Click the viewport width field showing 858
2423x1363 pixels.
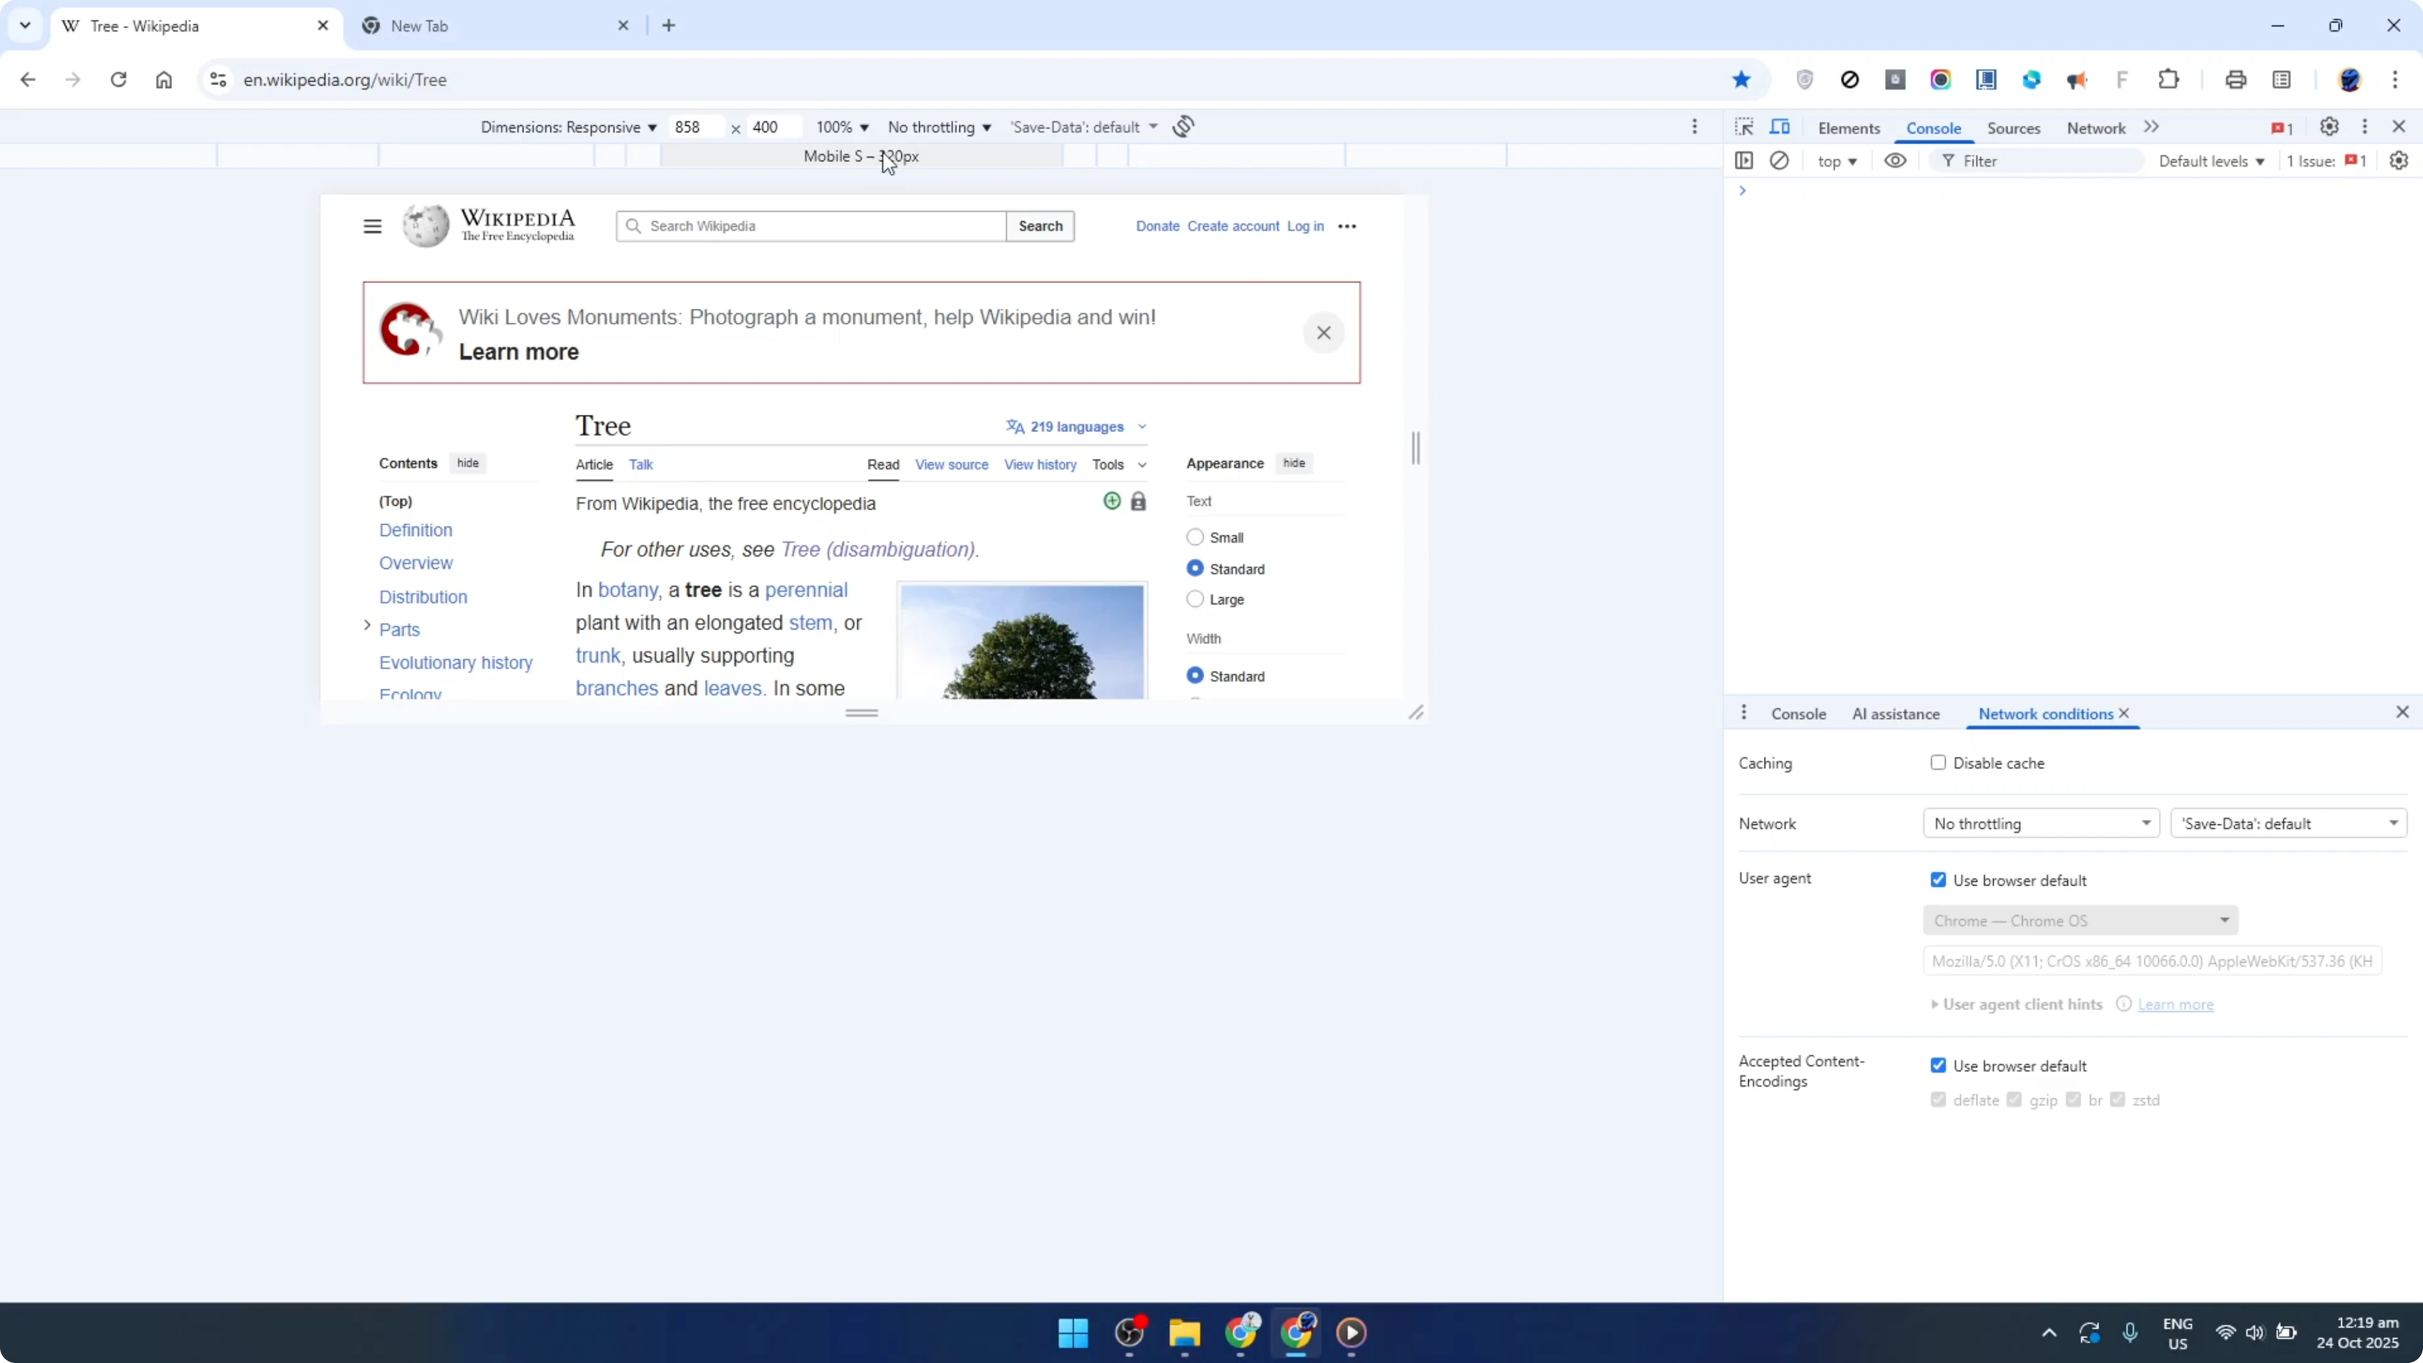[696, 127]
